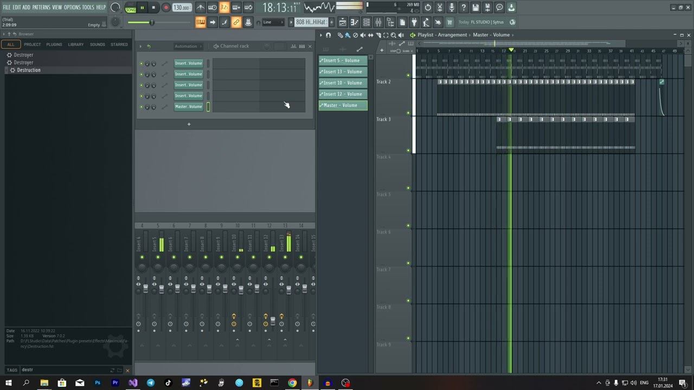Select the Slip tool in Playlist
The image size is (694, 390).
pyautogui.click(x=370, y=35)
